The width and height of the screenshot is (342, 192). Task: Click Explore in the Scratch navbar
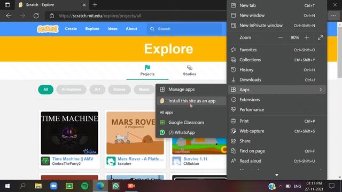coord(92,29)
